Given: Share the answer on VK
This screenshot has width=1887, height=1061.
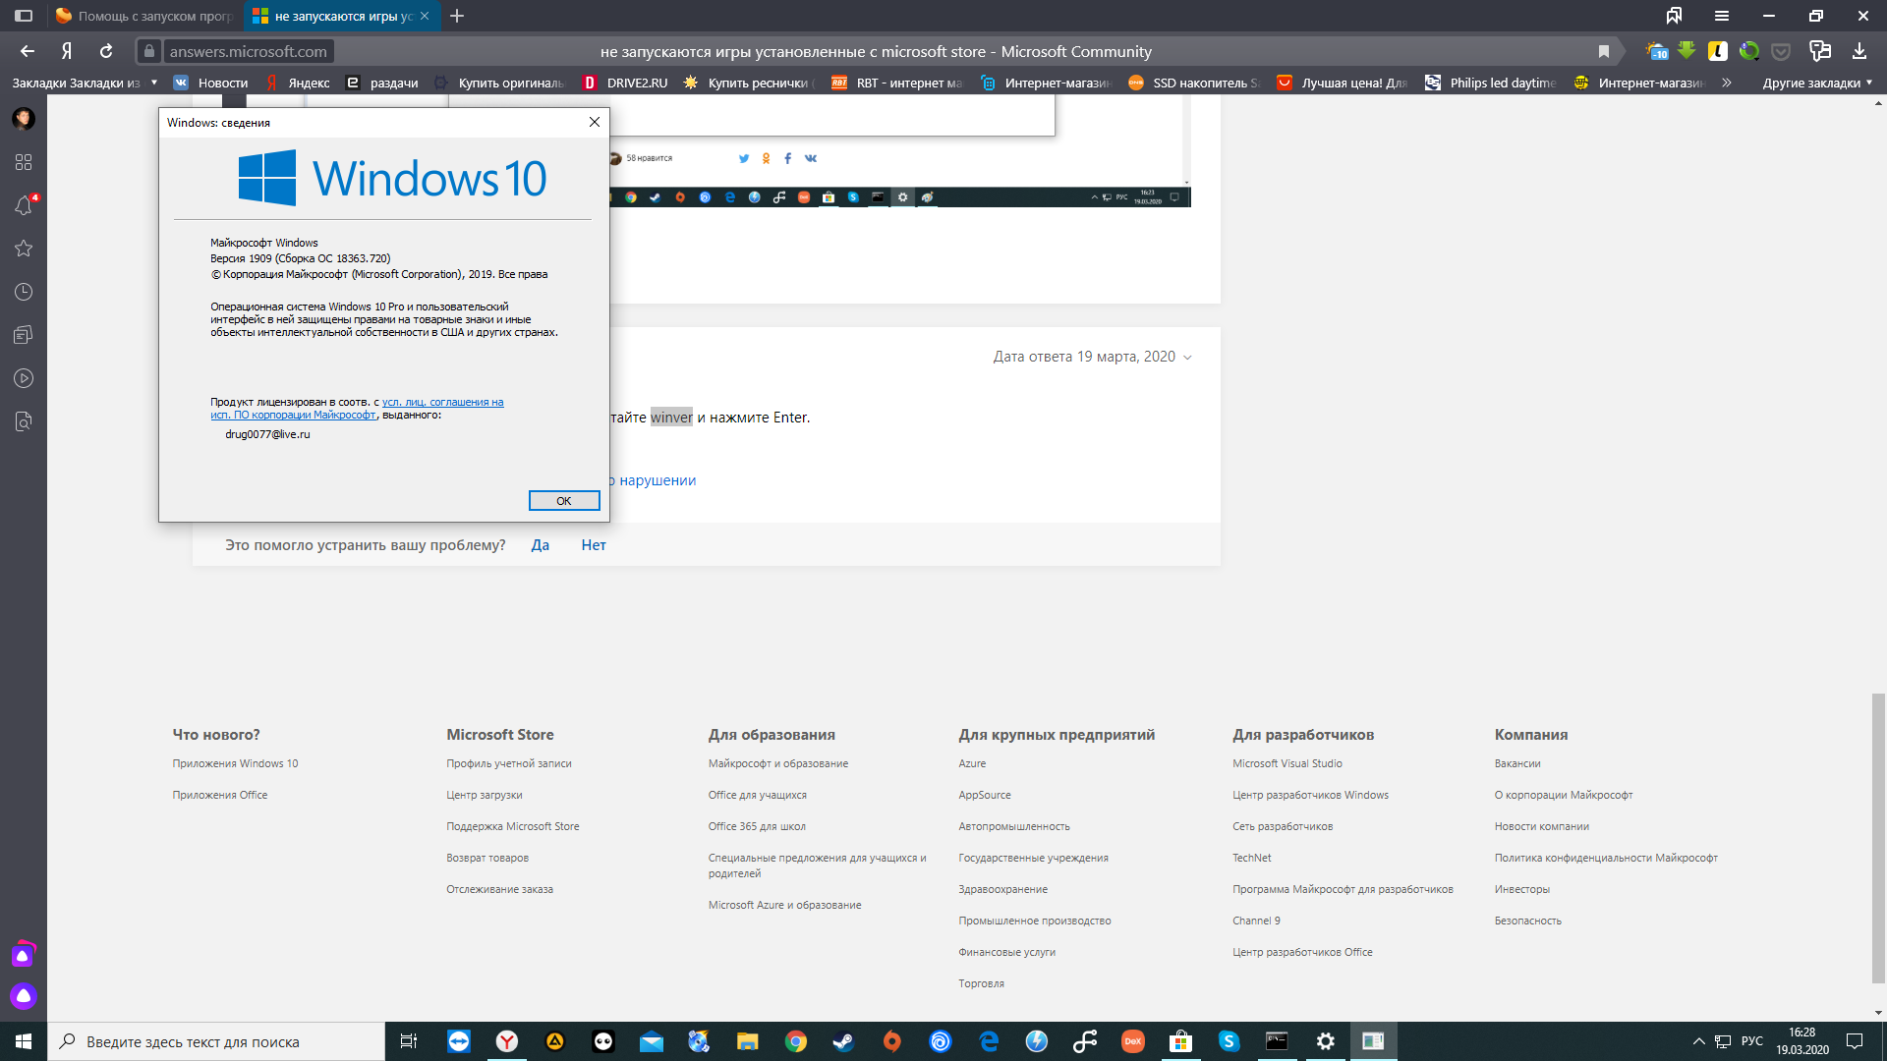Looking at the screenshot, I should [x=811, y=158].
